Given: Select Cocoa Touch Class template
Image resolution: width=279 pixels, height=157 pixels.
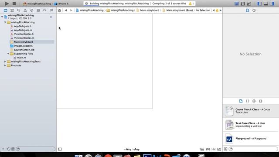Looking at the screenshot, I should click(x=251, y=111).
